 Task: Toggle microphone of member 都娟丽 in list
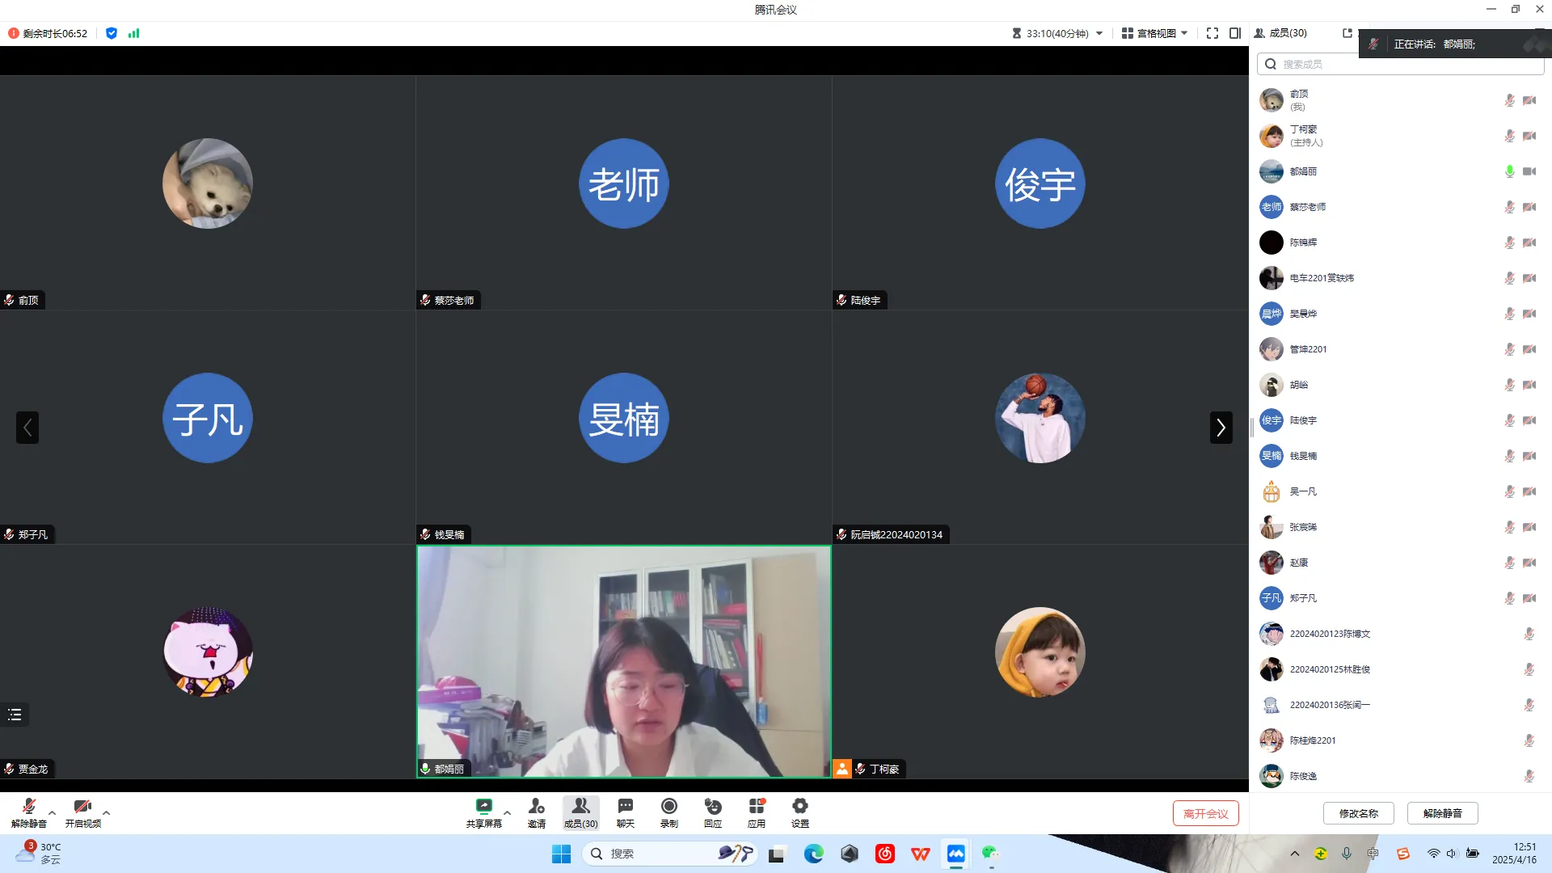pos(1509,171)
